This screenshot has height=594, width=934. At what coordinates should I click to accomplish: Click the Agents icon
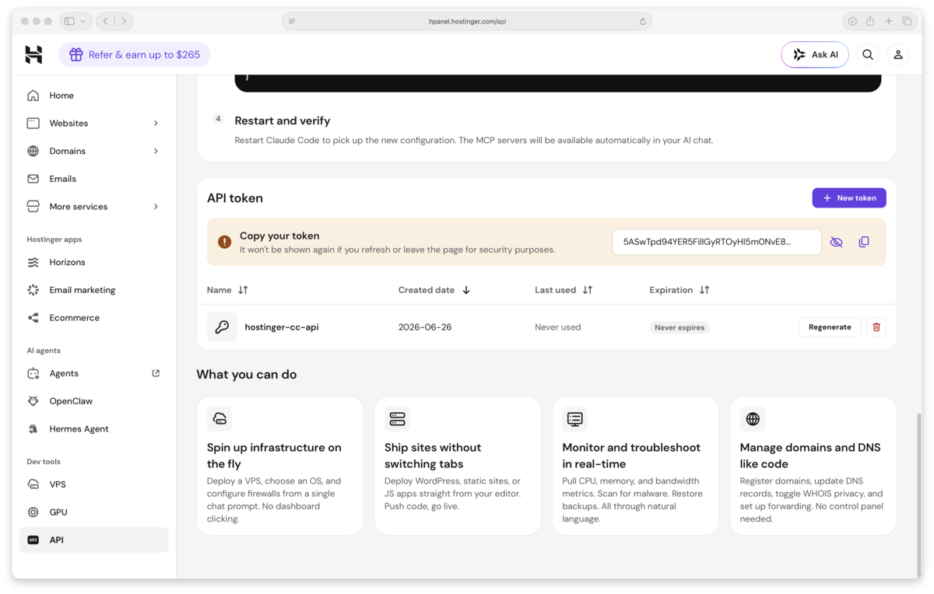(x=33, y=373)
